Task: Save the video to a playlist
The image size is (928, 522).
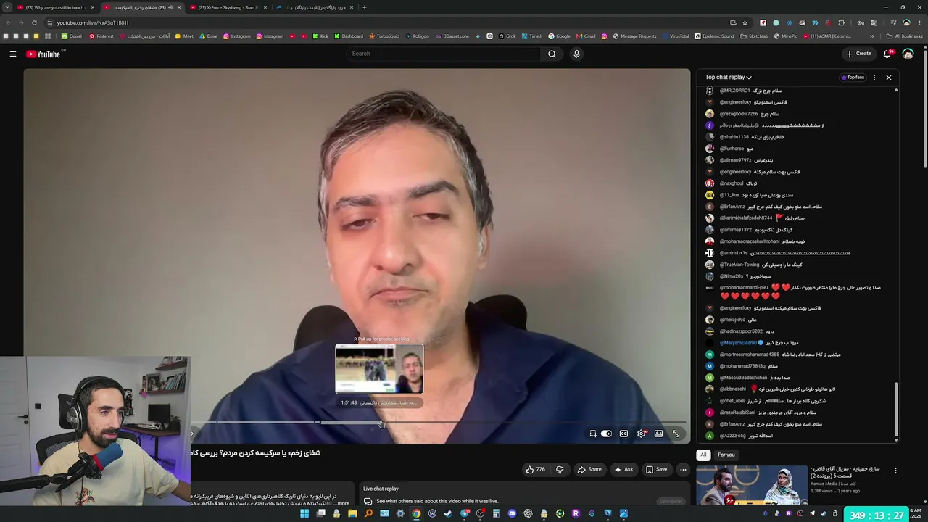Action: click(x=656, y=469)
